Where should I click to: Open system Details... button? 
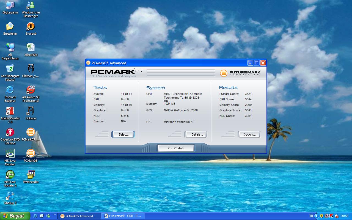pyautogui.click(x=196, y=134)
